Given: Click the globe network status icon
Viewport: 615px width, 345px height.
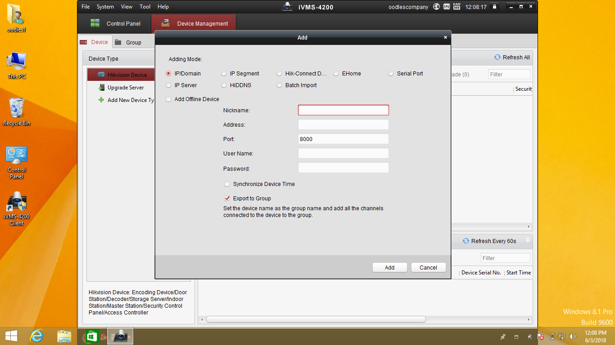Looking at the screenshot, I should 436,7.
